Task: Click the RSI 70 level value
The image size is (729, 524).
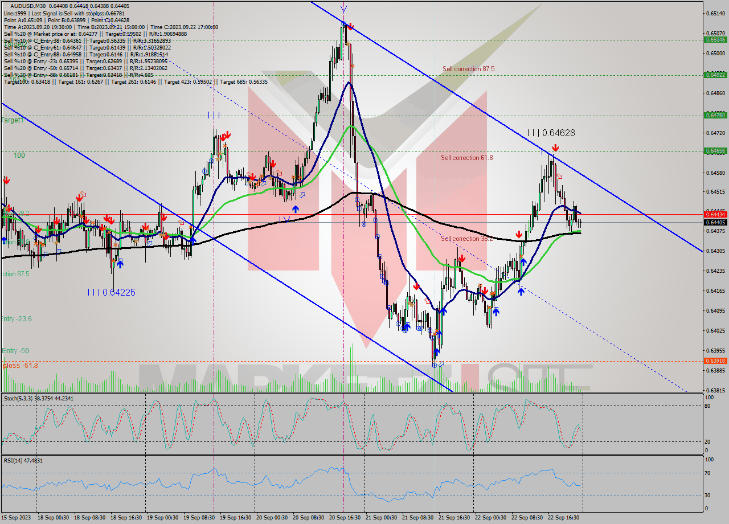Action: click(708, 473)
